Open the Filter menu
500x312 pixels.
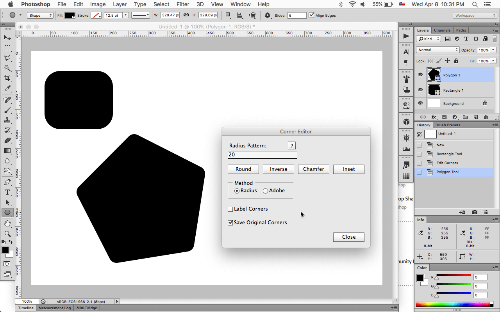click(182, 4)
